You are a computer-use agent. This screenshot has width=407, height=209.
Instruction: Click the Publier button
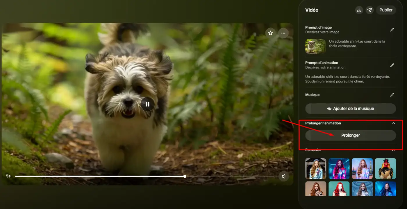click(x=386, y=10)
